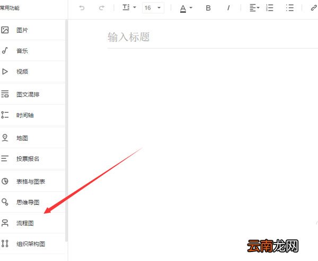
Task: Select the 音乐 sidebar item
Action: (x=32, y=51)
